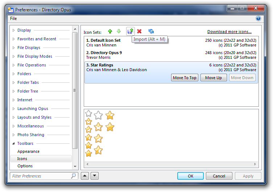Screen dimensions: 273x192
Task: Expand File Display Modes category
Action: pos(13,57)
